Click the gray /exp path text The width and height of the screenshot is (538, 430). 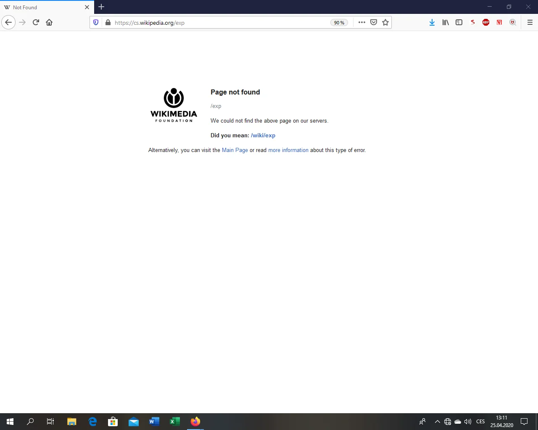(216, 106)
